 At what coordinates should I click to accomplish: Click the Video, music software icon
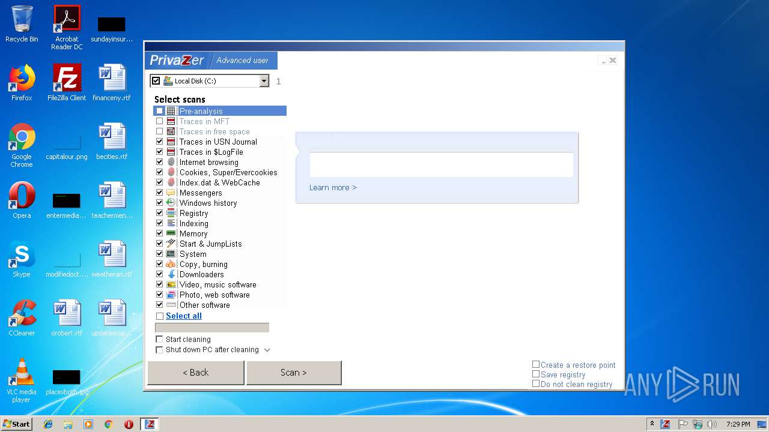pyautogui.click(x=171, y=284)
